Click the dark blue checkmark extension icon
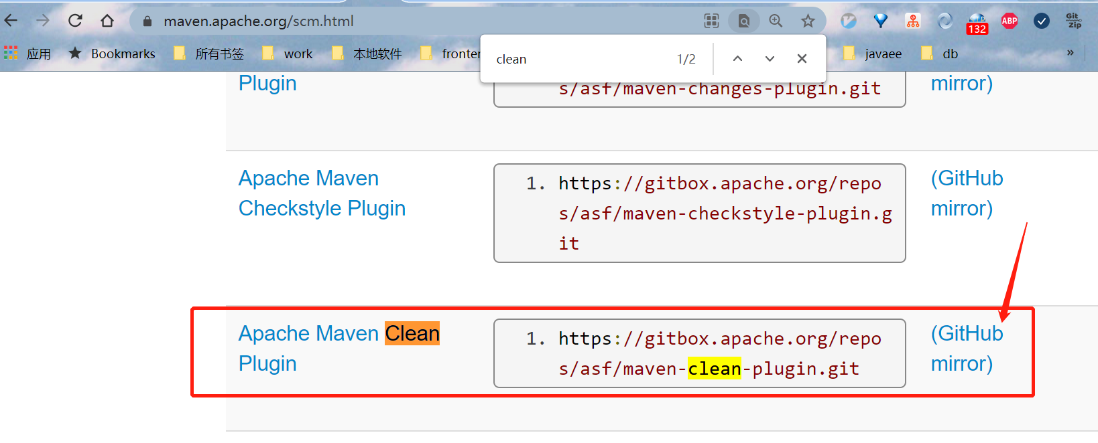The height and width of the screenshot is (443, 1098). 1042,21
